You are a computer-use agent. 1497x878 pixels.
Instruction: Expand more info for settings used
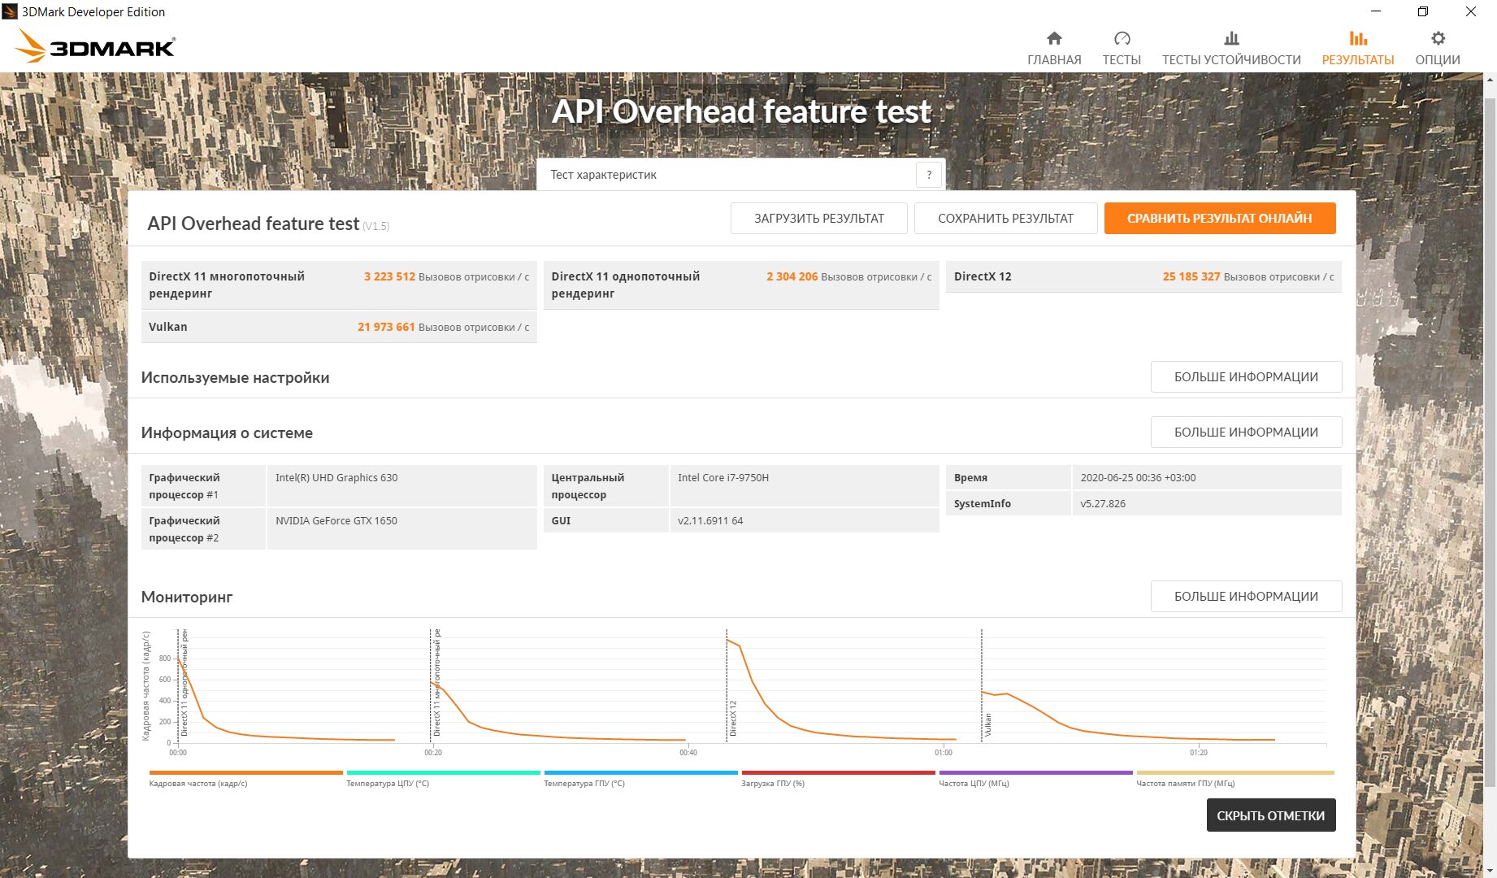[1245, 377]
